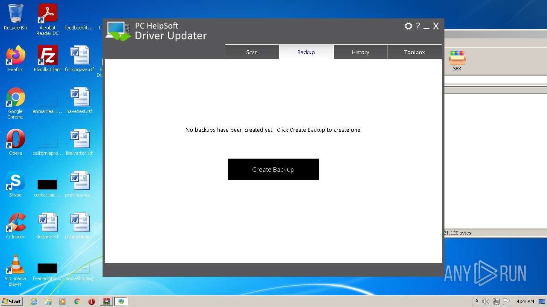The height and width of the screenshot is (307, 547).
Task: Select the contactam... black thumbnail file
Action: coord(47,188)
